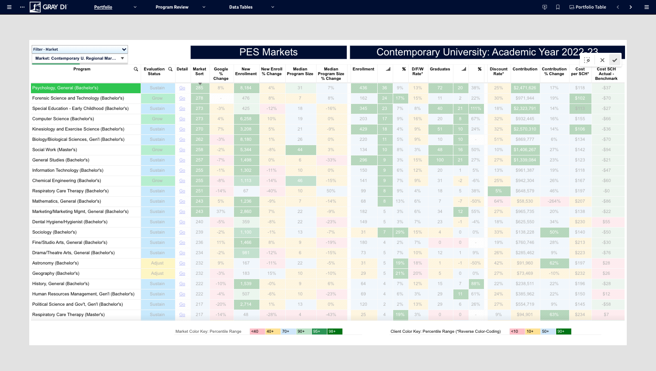
Task: Open the Go link for the Psychology, General row
Action: (x=182, y=88)
